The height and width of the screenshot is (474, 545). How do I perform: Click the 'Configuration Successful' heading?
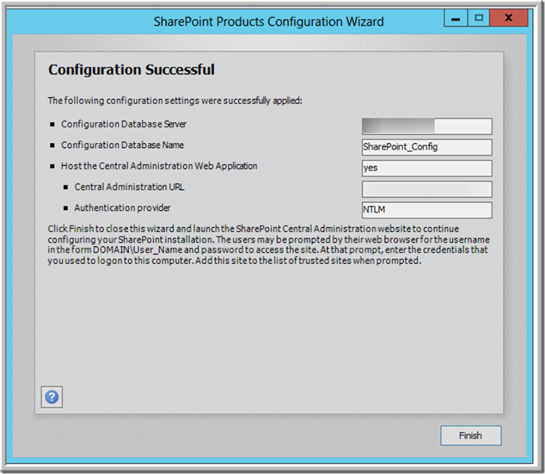coord(131,70)
